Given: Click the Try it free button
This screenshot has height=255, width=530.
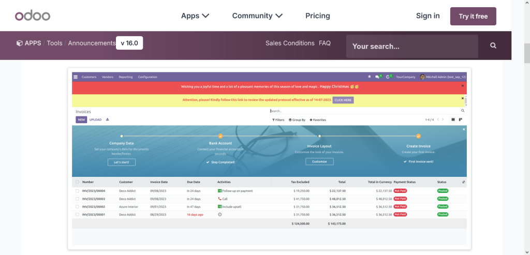Looking at the screenshot, I should pyautogui.click(x=473, y=16).
